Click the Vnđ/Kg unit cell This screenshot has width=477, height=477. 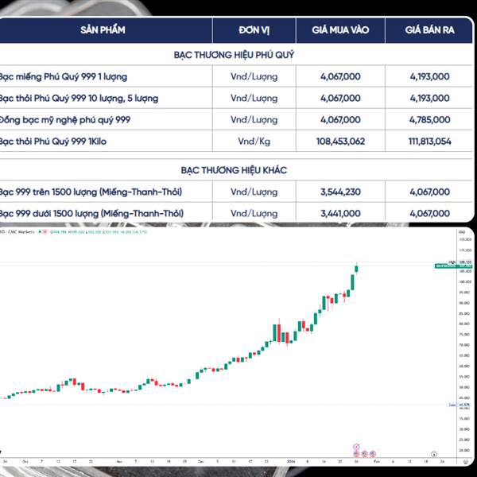[x=254, y=142]
